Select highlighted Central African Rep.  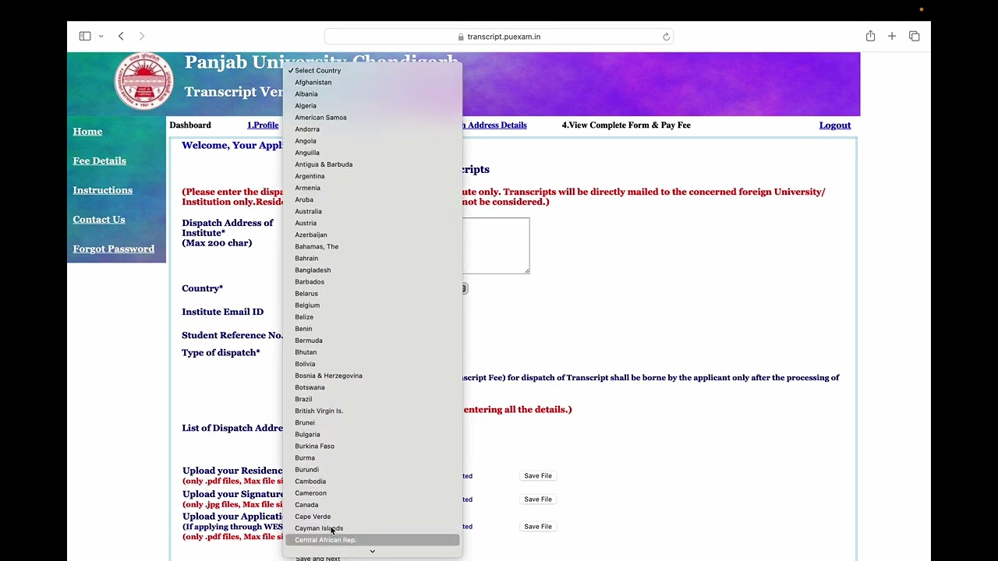(372, 540)
